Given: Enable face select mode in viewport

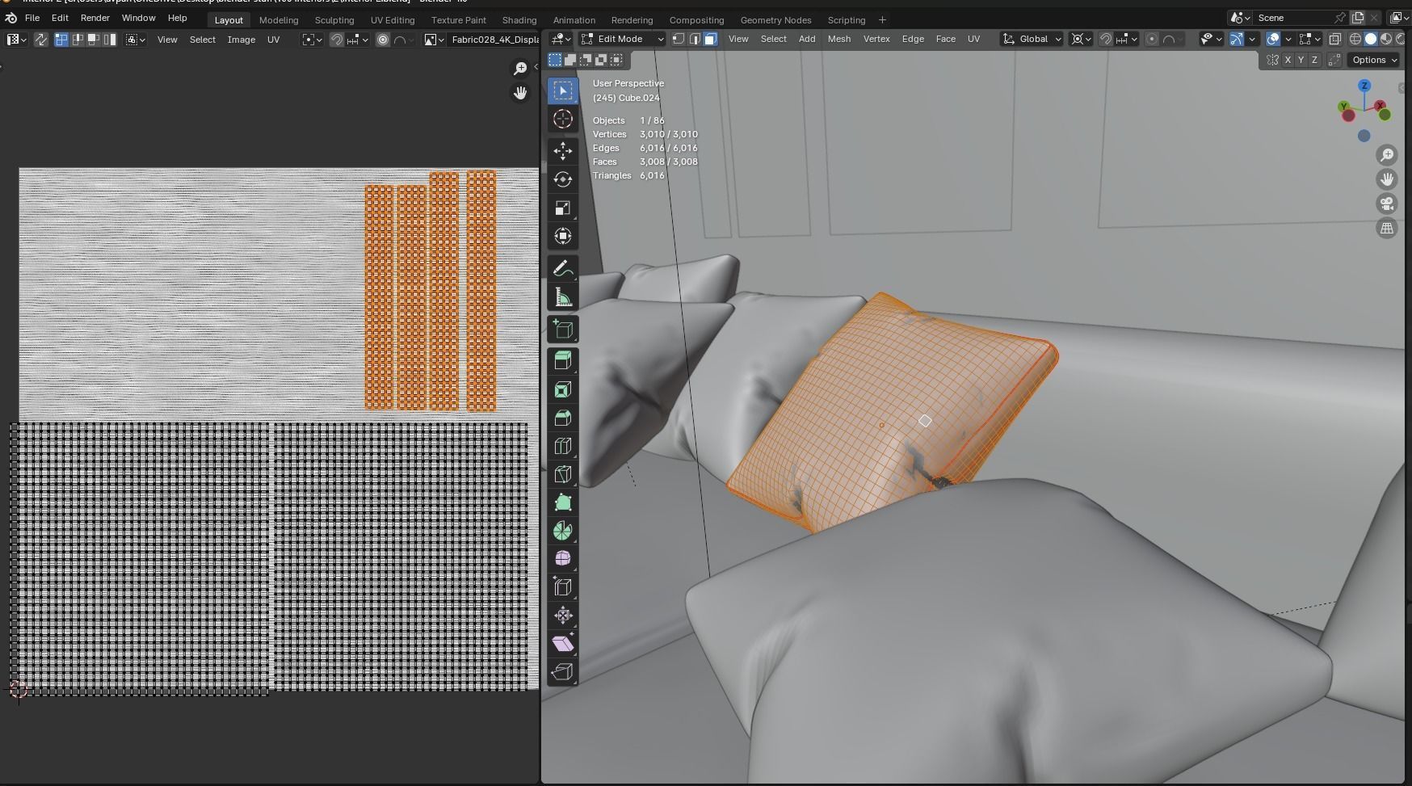Looking at the screenshot, I should coord(710,39).
